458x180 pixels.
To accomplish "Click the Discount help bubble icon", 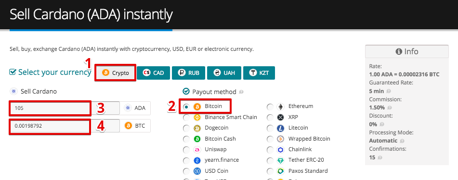I will pyautogui.click(x=381, y=124).
